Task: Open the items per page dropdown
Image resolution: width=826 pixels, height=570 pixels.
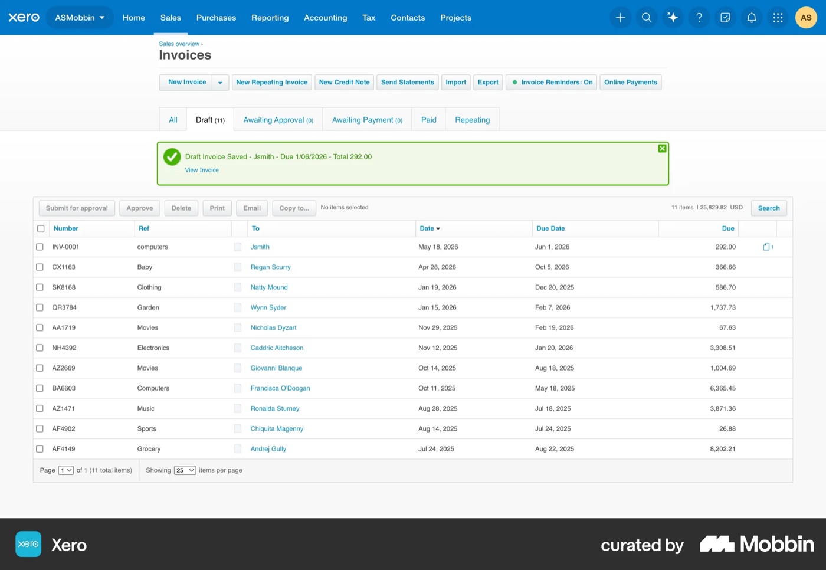Action: click(185, 470)
